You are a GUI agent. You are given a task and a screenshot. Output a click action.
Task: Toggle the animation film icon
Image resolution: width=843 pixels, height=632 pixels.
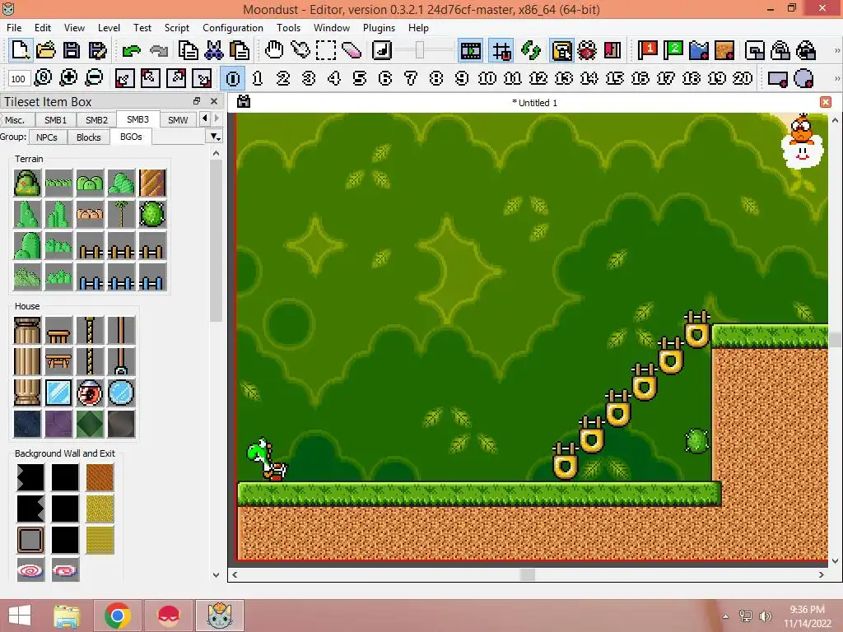point(470,50)
